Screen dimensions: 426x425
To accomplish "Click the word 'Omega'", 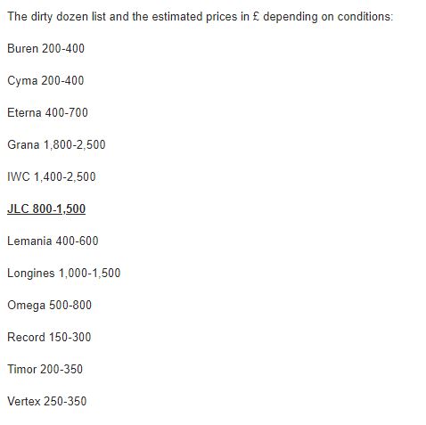I will [x=26, y=306].
